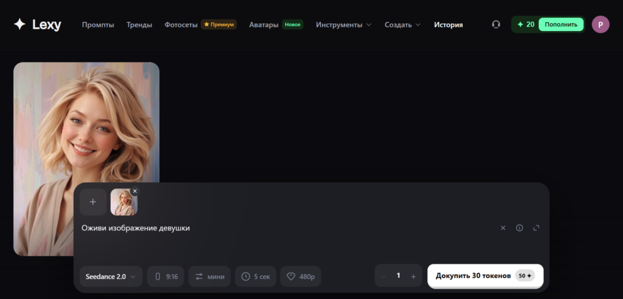Click the Пополнить button
623x299 pixels.
[x=561, y=25]
